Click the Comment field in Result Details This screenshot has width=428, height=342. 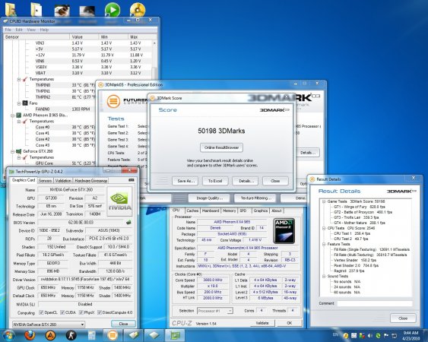(x=375, y=303)
